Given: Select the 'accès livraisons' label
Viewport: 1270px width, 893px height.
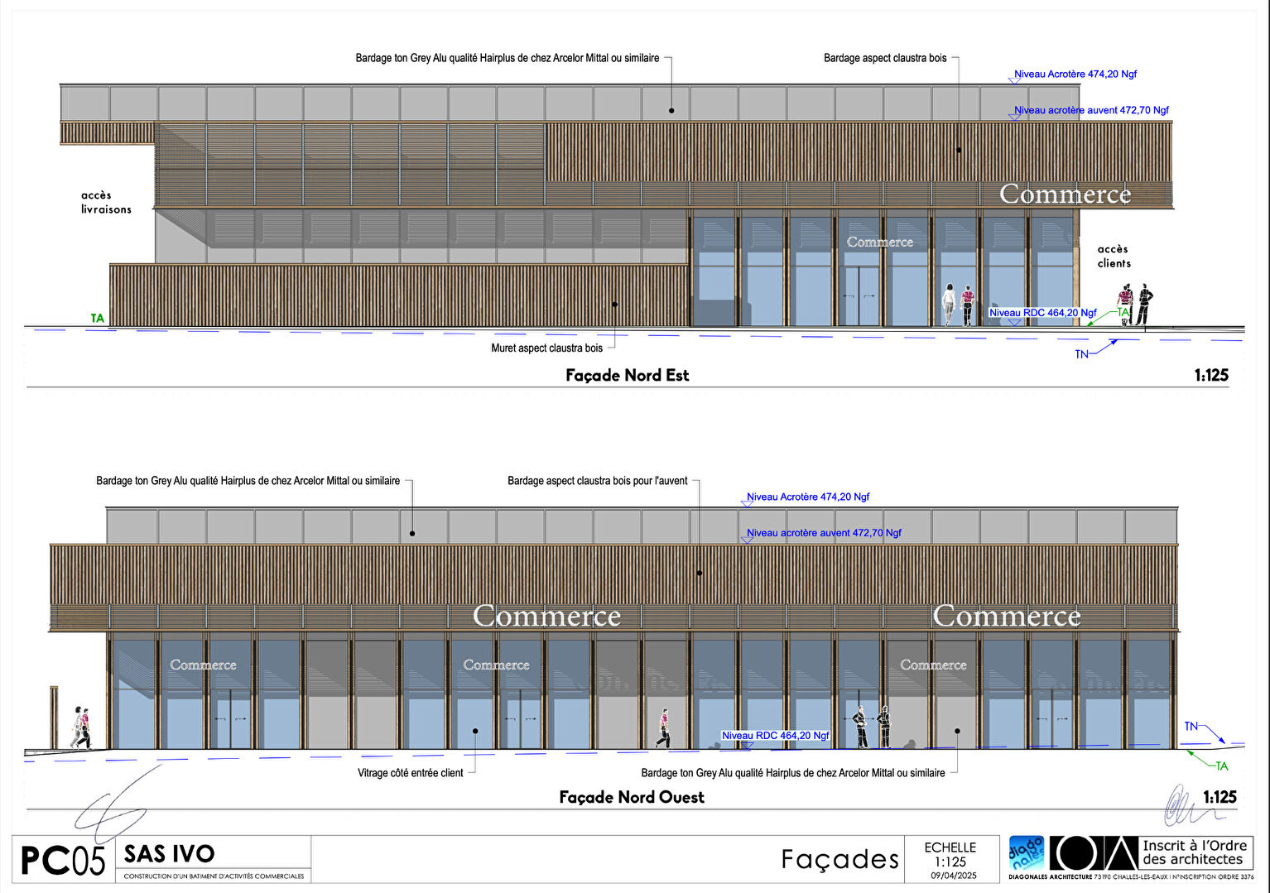Looking at the screenshot, I should pyautogui.click(x=106, y=202).
